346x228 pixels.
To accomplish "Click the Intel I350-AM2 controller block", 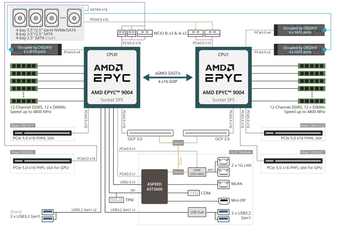I will 197,172.
